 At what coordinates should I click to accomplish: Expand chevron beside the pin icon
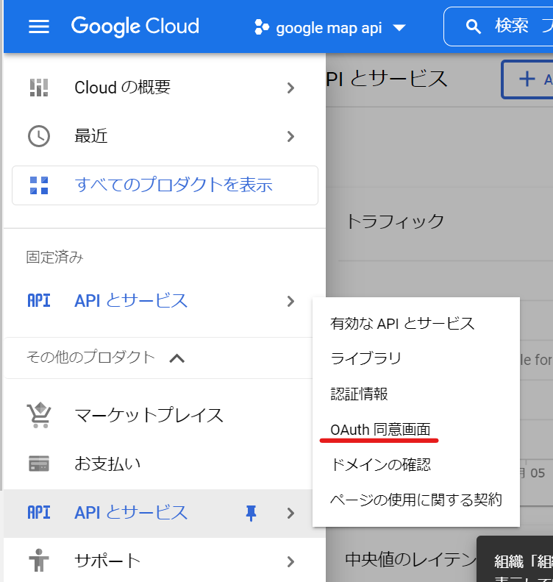click(290, 514)
